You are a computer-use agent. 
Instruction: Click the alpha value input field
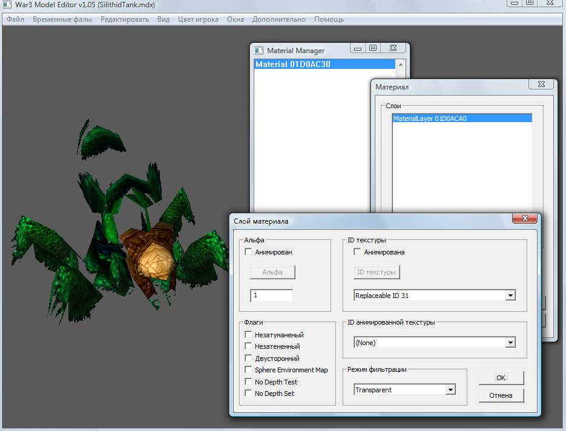click(x=271, y=296)
